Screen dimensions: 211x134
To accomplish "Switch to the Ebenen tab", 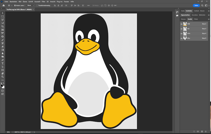I will pos(183,19).
